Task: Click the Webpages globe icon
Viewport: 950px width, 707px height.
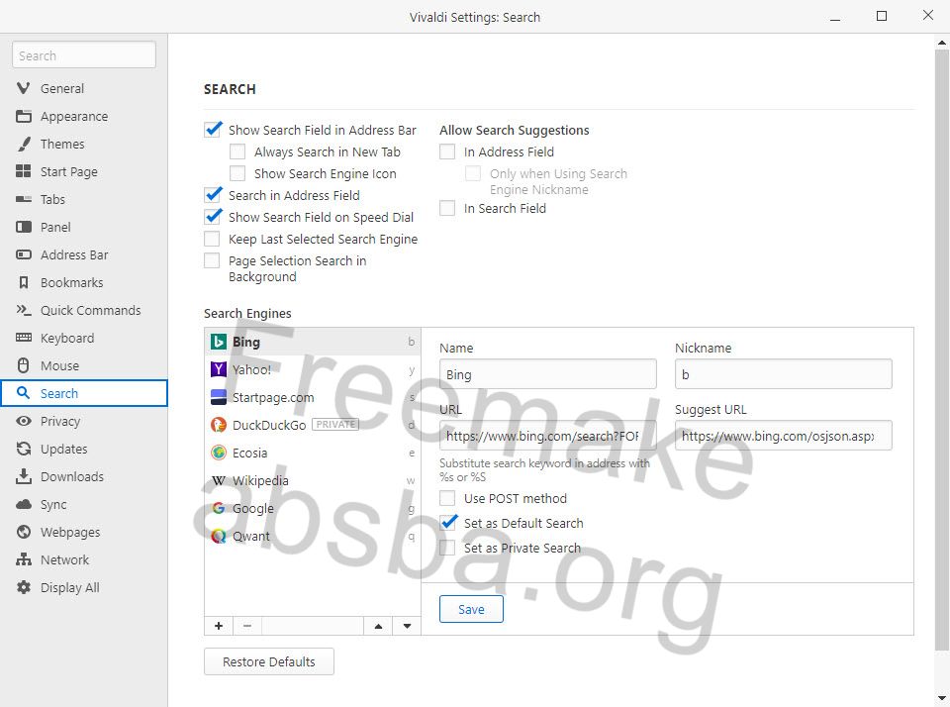Action: (x=23, y=532)
